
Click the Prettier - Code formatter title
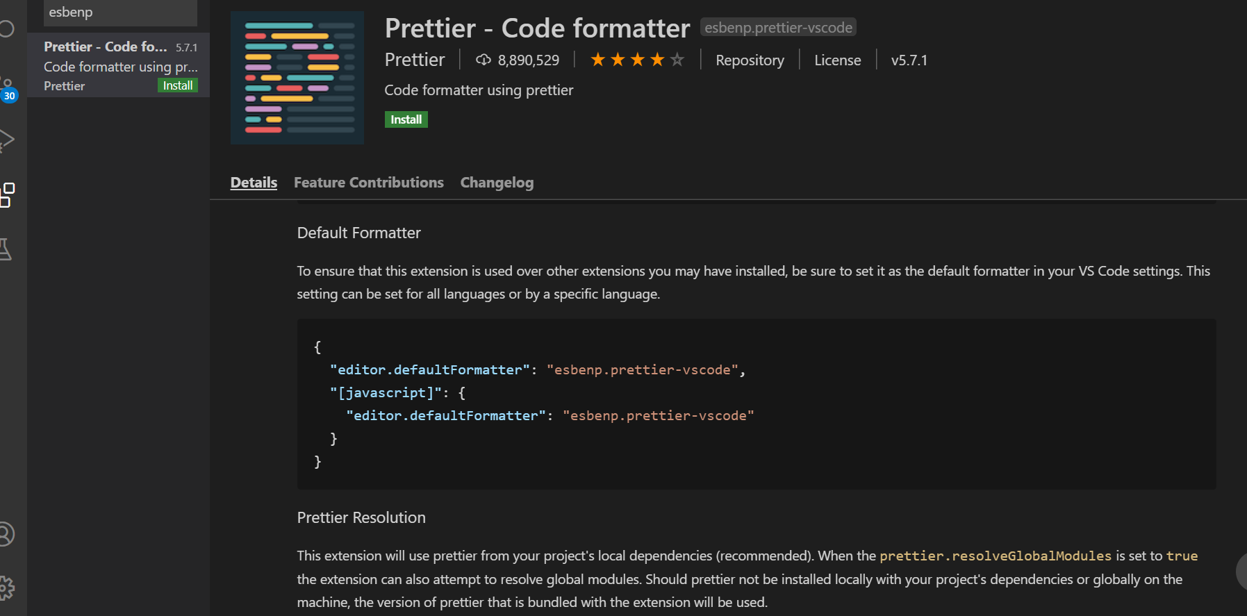point(537,28)
